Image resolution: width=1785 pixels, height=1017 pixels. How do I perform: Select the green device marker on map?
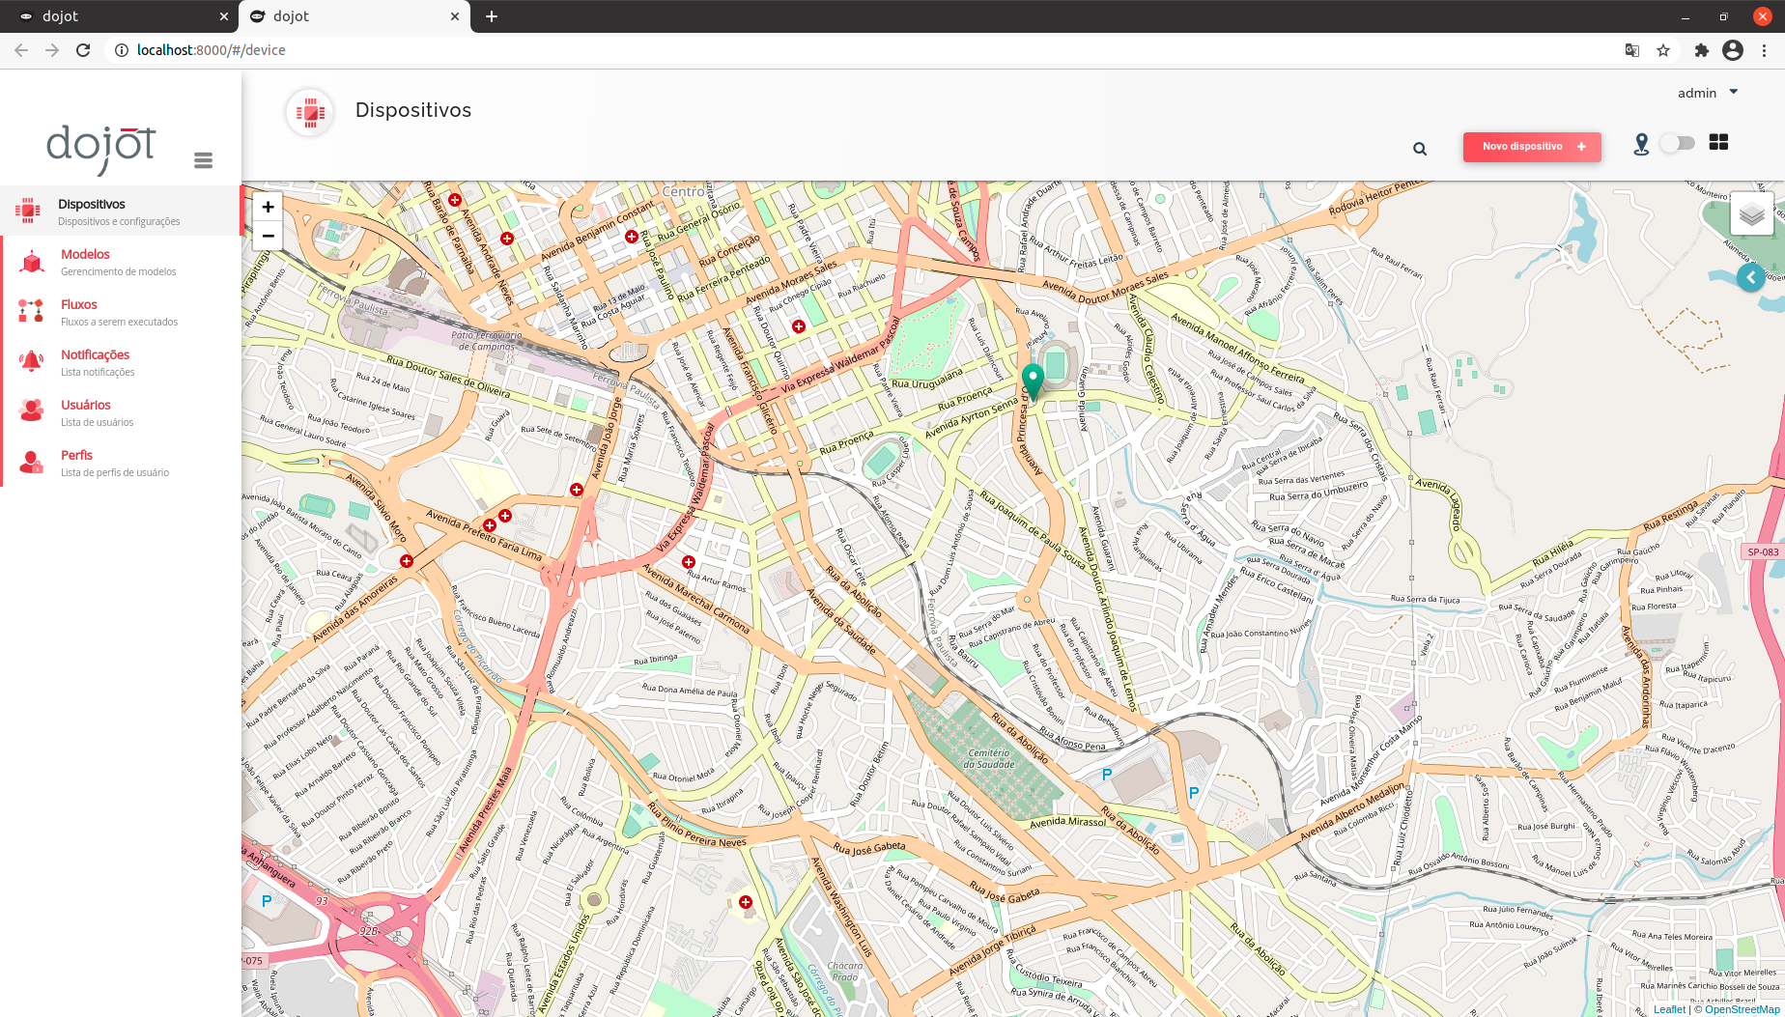(x=1033, y=382)
